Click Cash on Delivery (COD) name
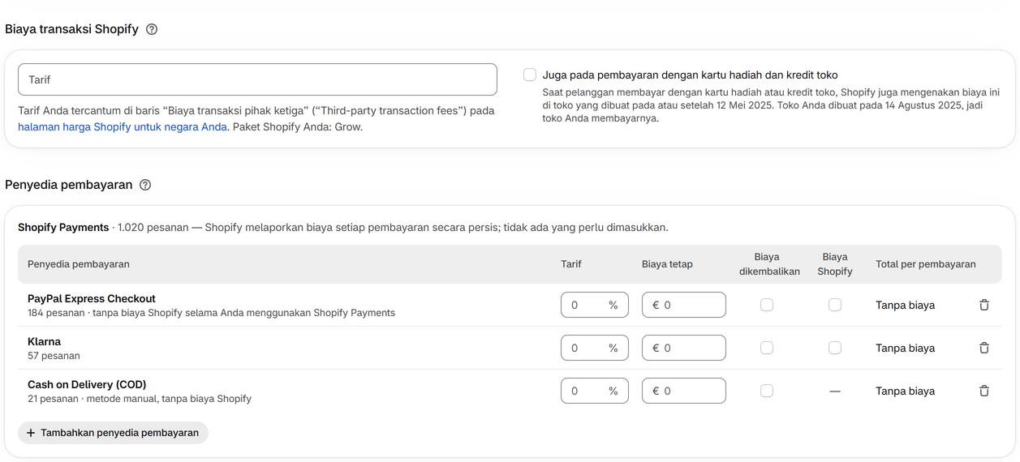 click(87, 384)
